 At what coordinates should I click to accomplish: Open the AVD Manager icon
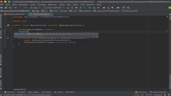click(x=108, y=8)
